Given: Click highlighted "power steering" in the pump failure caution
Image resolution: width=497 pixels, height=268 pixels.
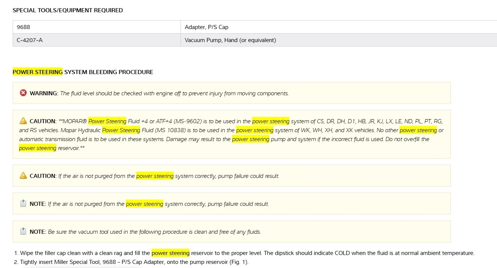Looking at the screenshot, I should pos(155,176).
